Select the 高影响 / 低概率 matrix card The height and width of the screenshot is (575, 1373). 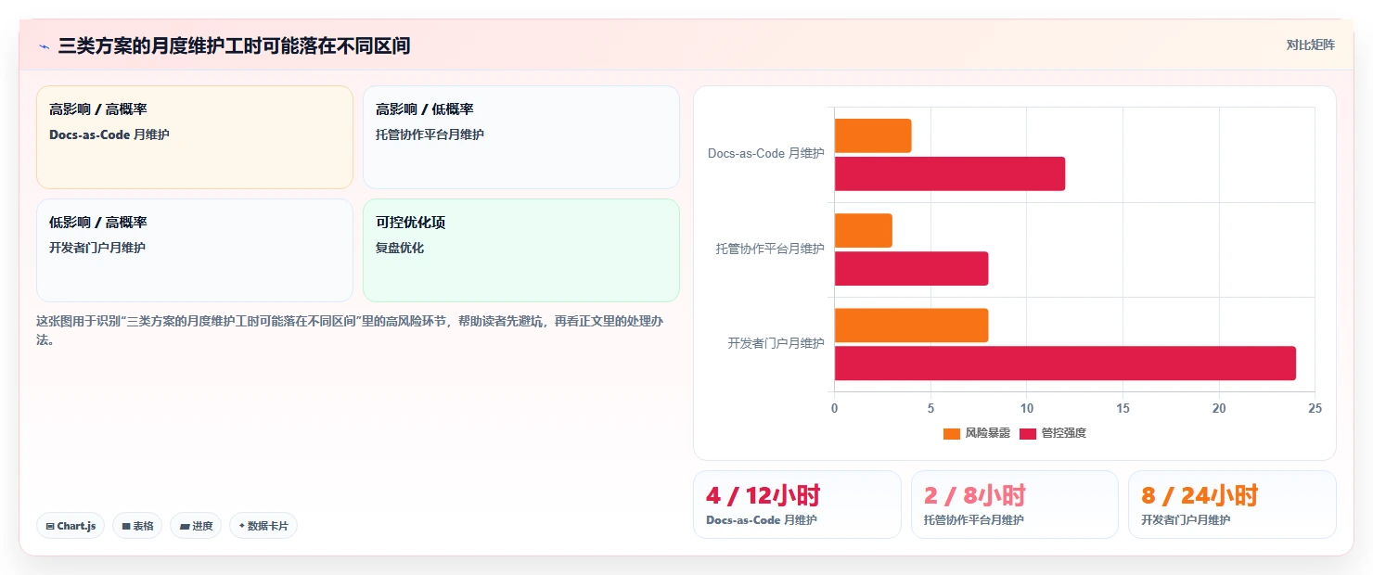[x=521, y=137]
